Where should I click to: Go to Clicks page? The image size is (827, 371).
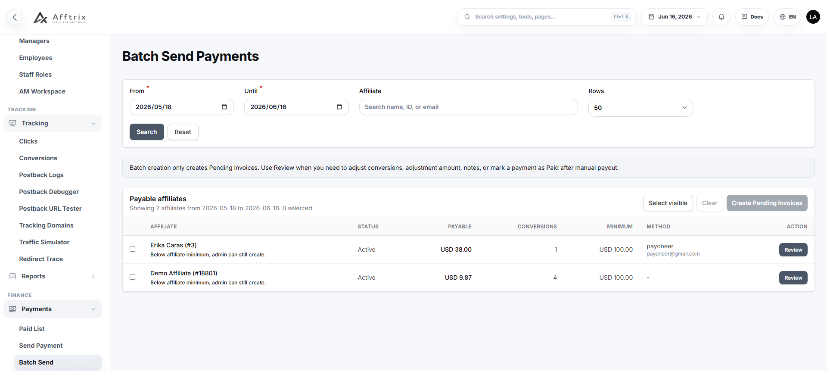pos(28,141)
